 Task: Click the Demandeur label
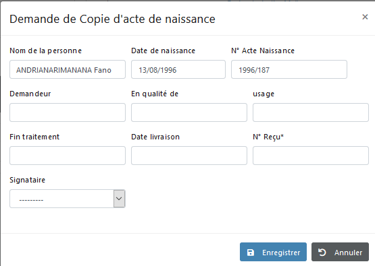pyautogui.click(x=30, y=94)
